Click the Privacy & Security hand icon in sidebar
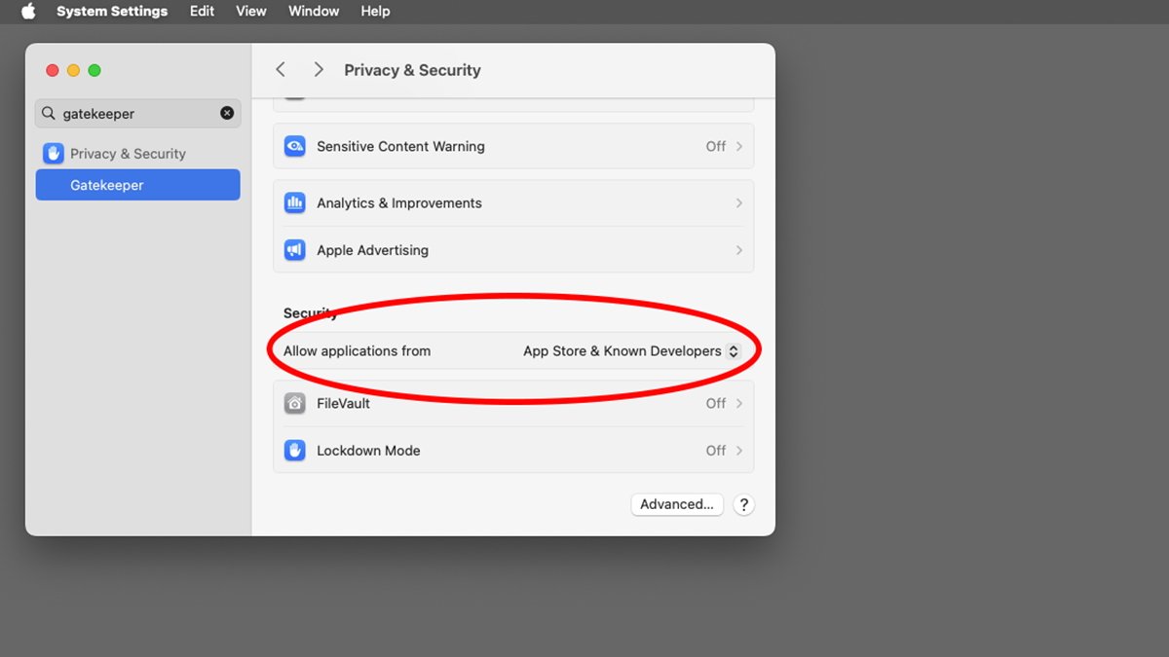The width and height of the screenshot is (1169, 657). [53, 154]
